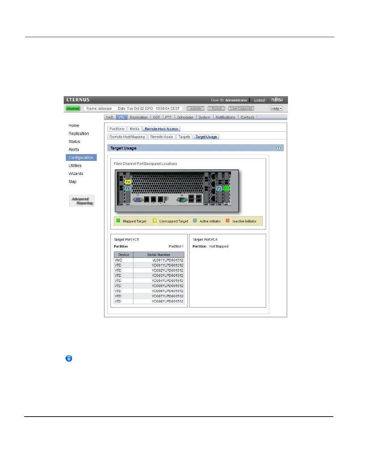Select serial VD007YLPD001512
The height and width of the screenshot is (464, 367).
(168, 296)
